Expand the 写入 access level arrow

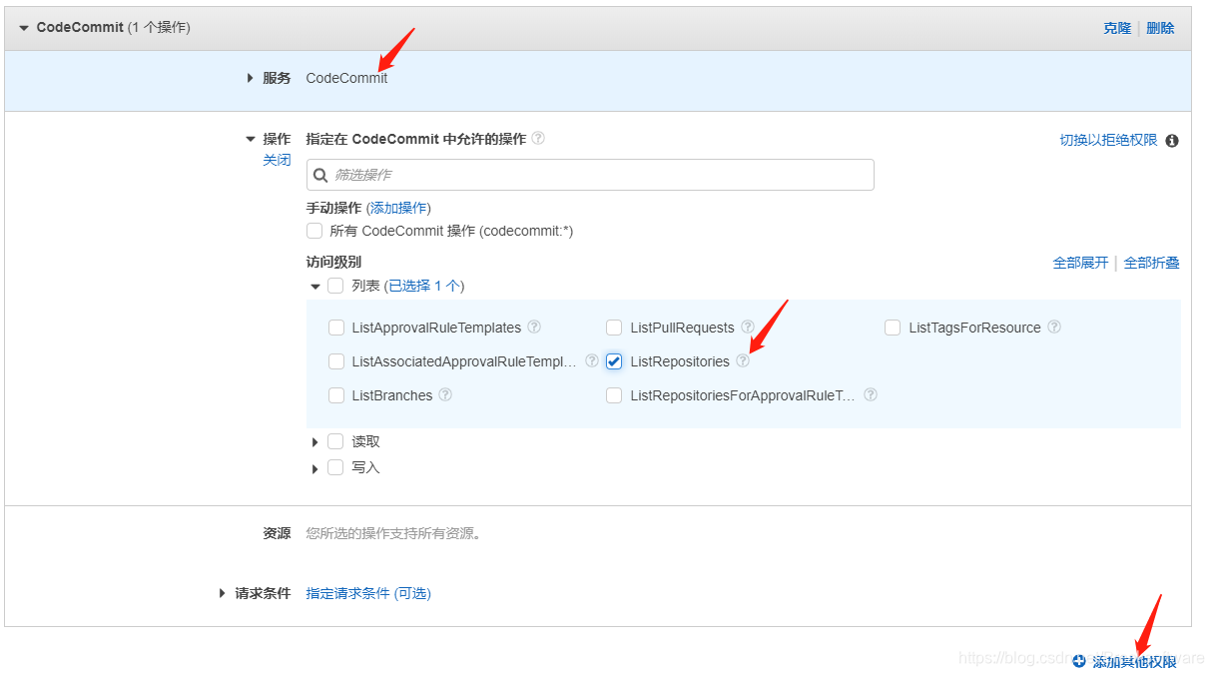pyautogui.click(x=315, y=468)
